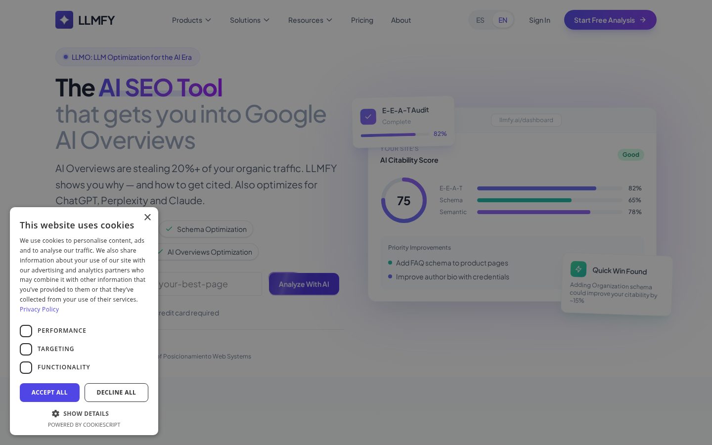This screenshot has height=445, width=712.
Task: Click the llmfy.ai/dashboard address bar
Action: coord(526,120)
